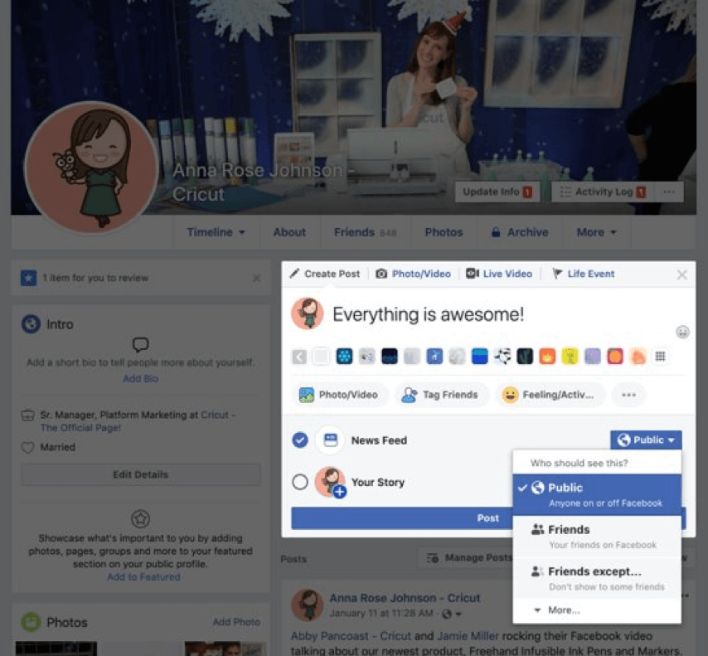Click the Manage Posts list icon

[x=433, y=558]
